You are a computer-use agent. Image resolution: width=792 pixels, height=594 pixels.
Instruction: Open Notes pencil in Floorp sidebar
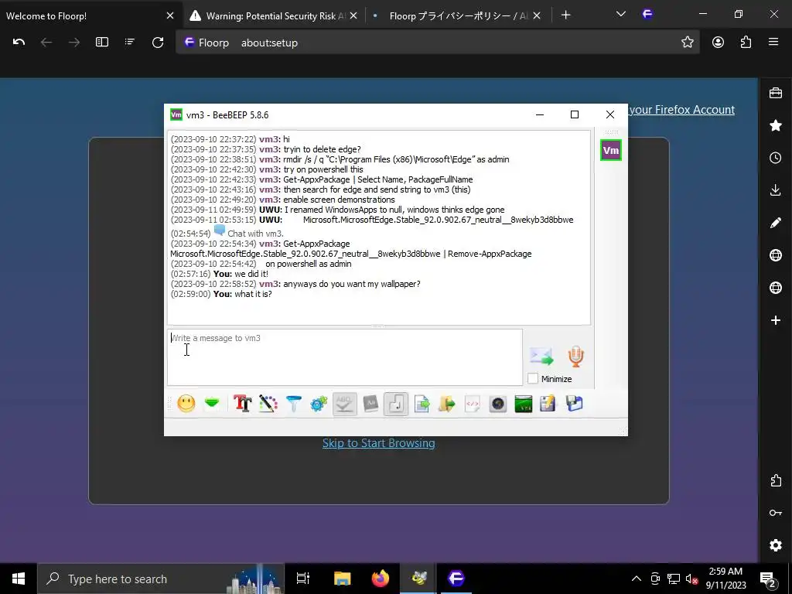(x=776, y=223)
